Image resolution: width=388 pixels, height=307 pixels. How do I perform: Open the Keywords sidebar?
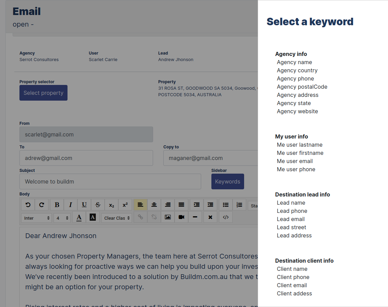(x=227, y=181)
